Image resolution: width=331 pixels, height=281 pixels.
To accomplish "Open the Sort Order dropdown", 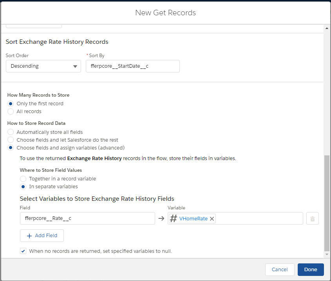I will coord(43,66).
